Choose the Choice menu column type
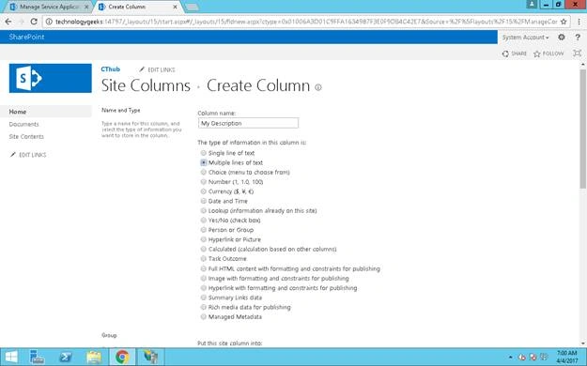587x366 pixels. point(203,172)
